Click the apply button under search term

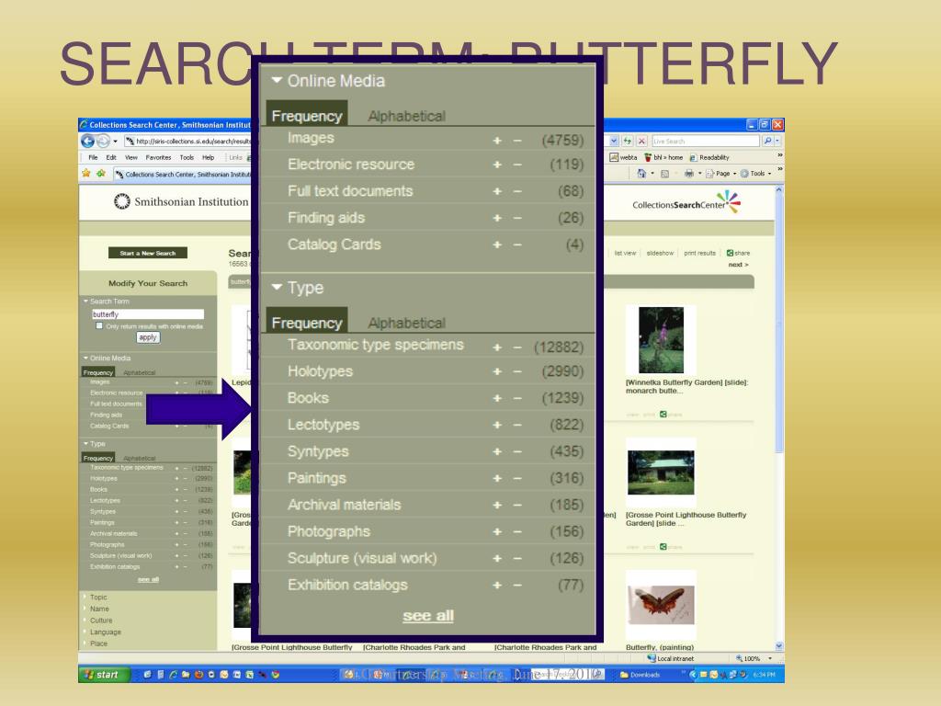[x=148, y=337]
